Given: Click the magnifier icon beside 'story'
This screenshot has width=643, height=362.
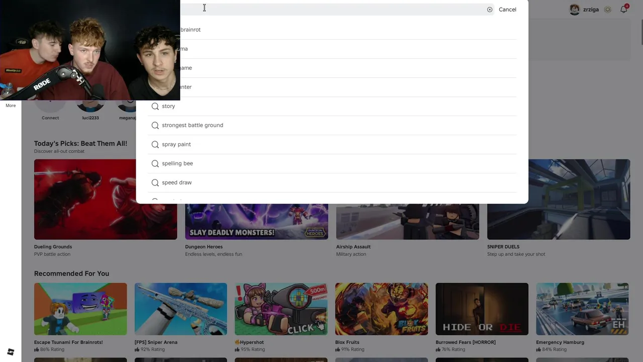Looking at the screenshot, I should tap(155, 106).
